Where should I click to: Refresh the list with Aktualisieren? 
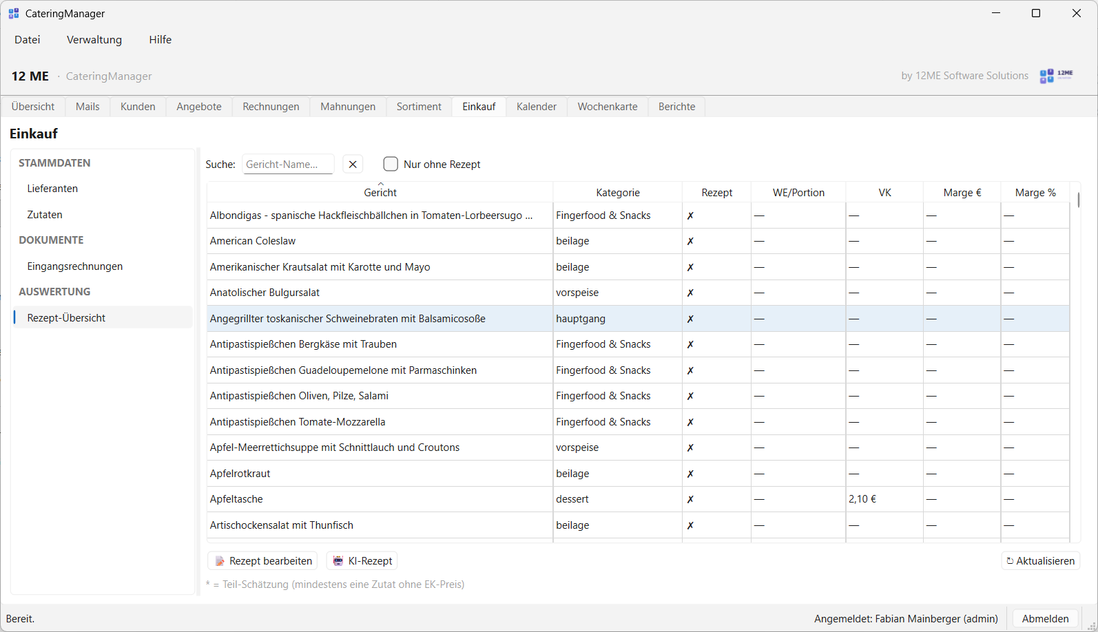click(1040, 561)
